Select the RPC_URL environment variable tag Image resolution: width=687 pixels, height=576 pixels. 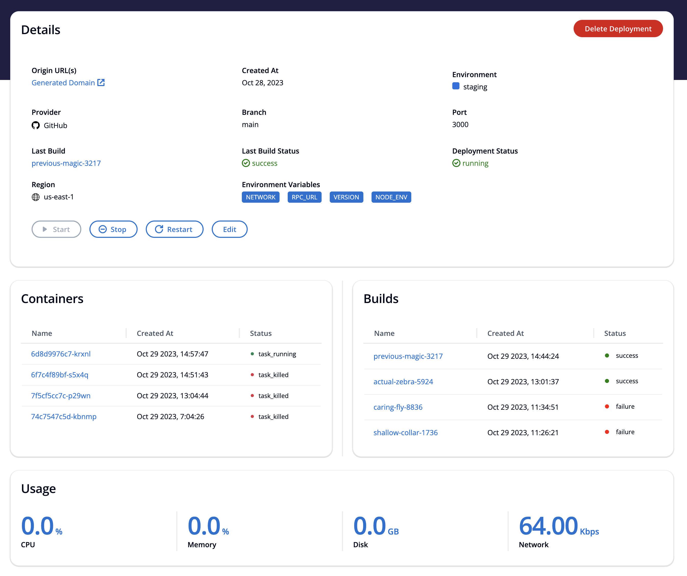tap(304, 197)
